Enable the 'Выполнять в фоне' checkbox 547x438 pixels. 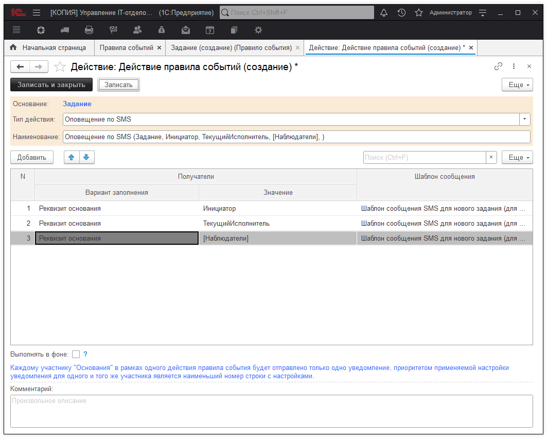(76, 354)
